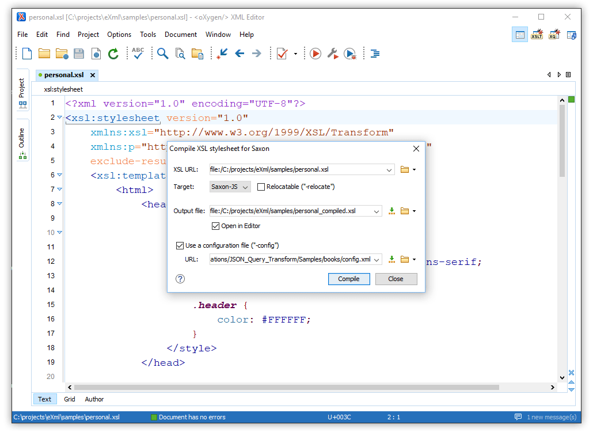
Task: Switch to the Author mode tab
Action: click(94, 399)
